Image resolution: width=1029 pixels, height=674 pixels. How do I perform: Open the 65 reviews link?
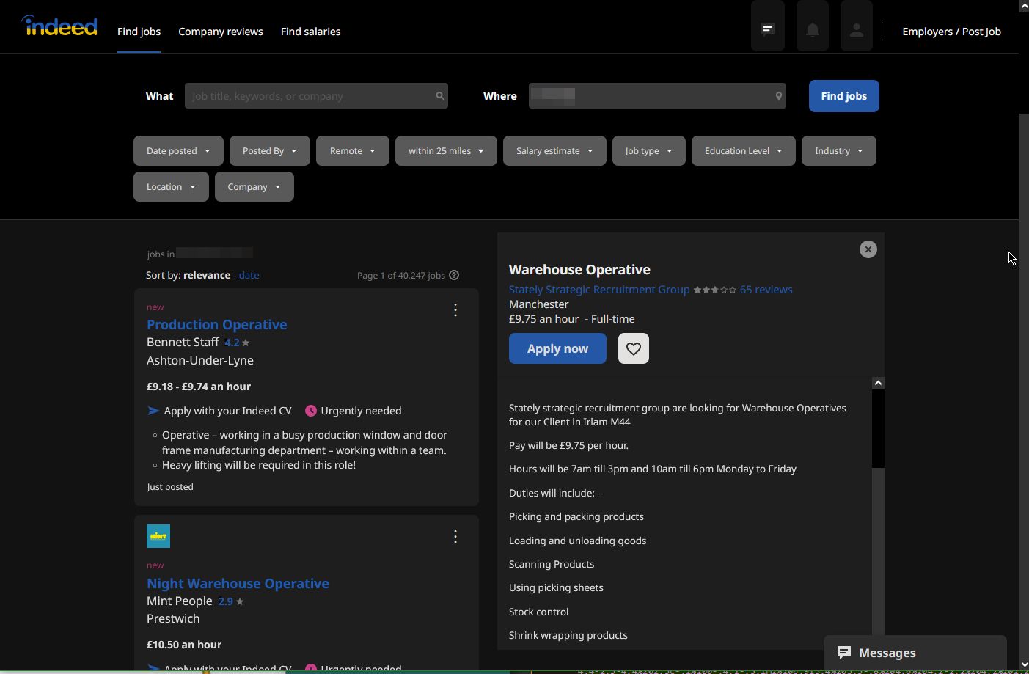click(x=766, y=290)
